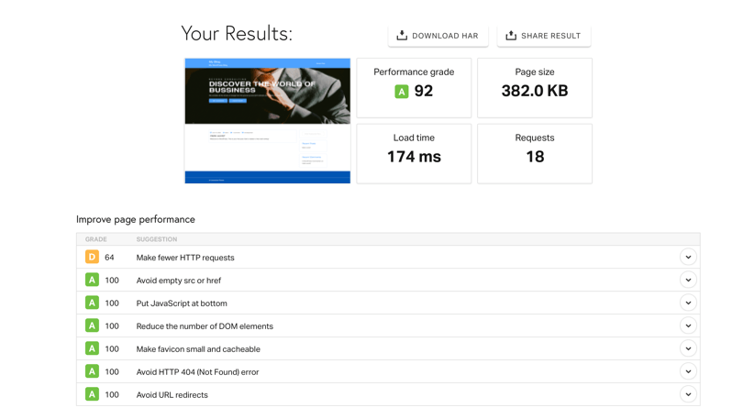
Task: Expand the Avoid empty src or href row
Action: tap(688, 280)
